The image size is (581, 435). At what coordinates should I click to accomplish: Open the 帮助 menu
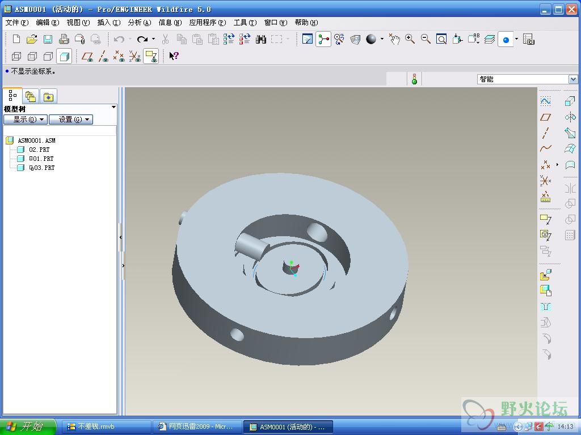point(306,23)
